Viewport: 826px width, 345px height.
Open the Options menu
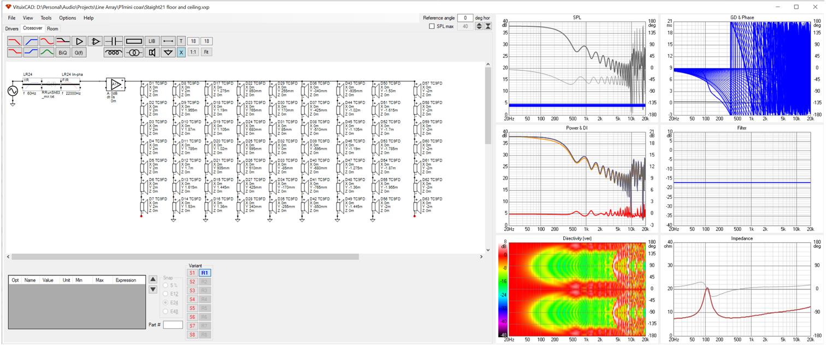pos(68,18)
